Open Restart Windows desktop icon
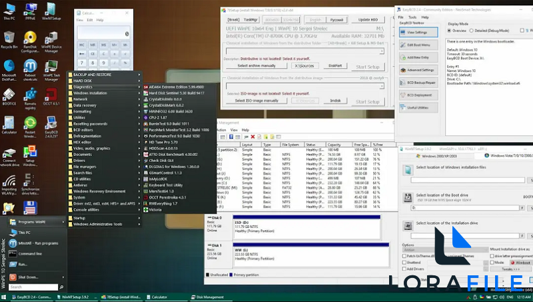This screenshot has width=533, height=302. click(30, 127)
